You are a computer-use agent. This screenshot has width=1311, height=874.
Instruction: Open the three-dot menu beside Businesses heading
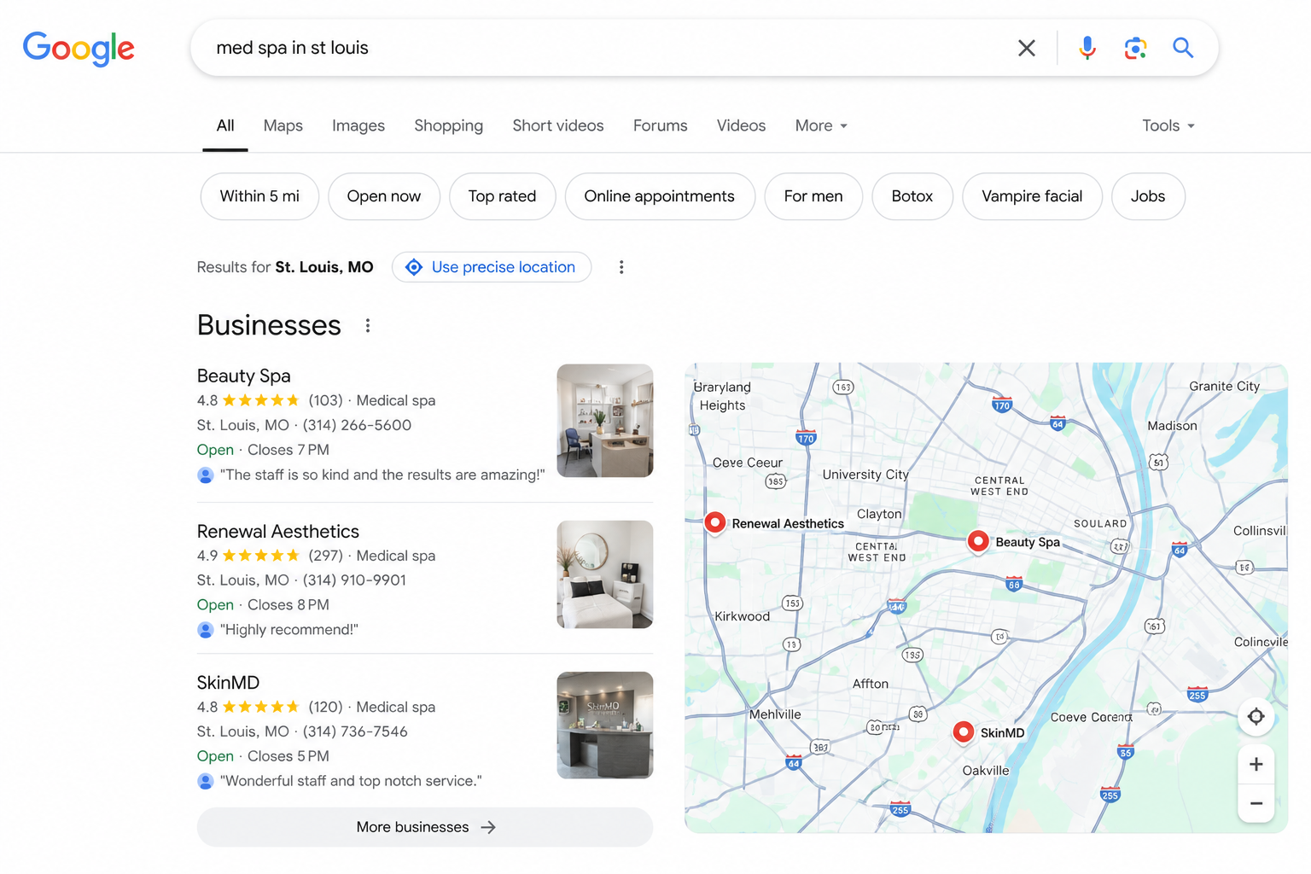(x=367, y=325)
